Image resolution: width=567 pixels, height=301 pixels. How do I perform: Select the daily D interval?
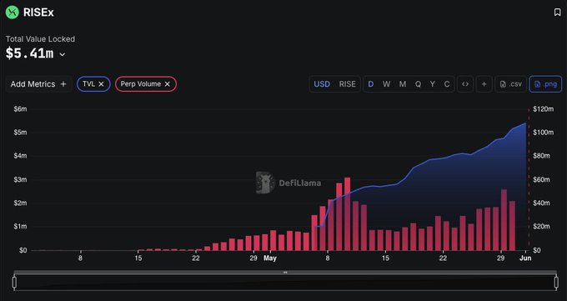371,84
